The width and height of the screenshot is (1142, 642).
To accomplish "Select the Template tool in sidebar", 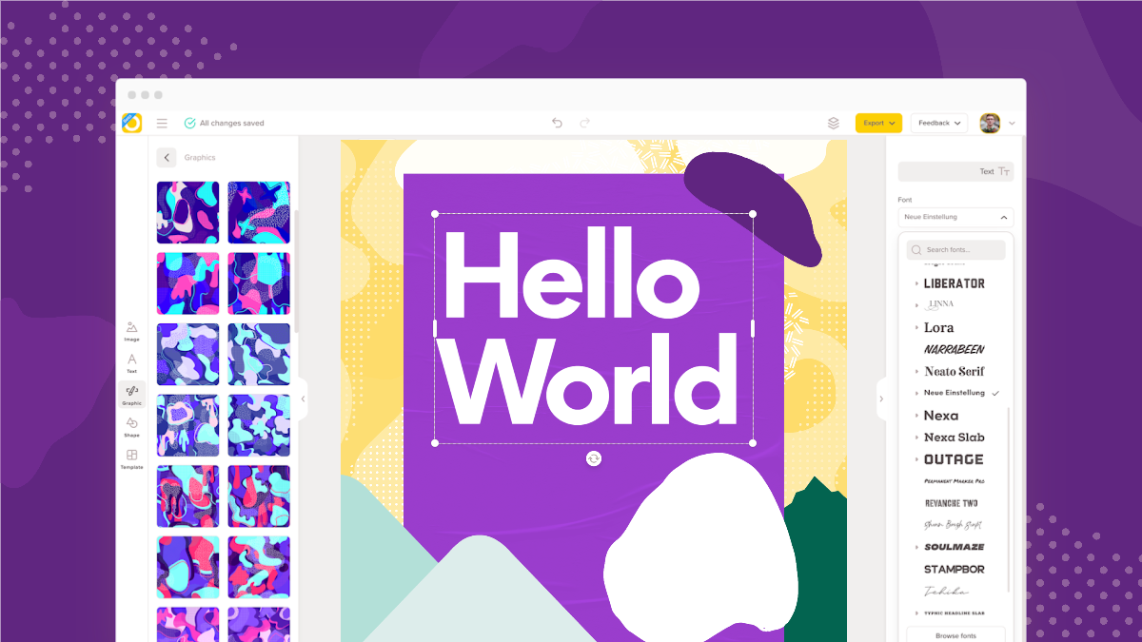I will 131,459.
